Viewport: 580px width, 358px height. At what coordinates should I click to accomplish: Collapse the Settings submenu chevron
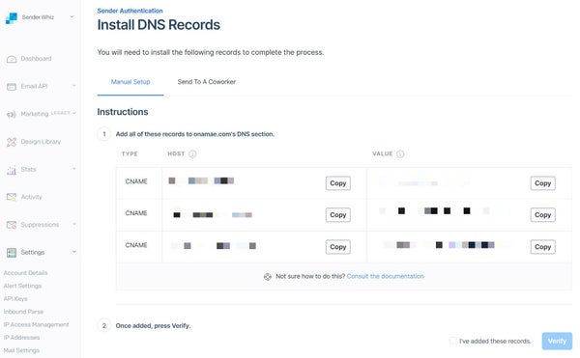(x=74, y=252)
